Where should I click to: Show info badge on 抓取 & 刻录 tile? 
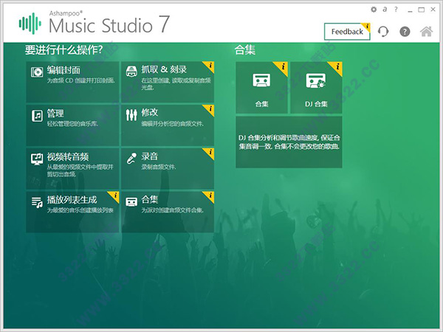pos(210,66)
